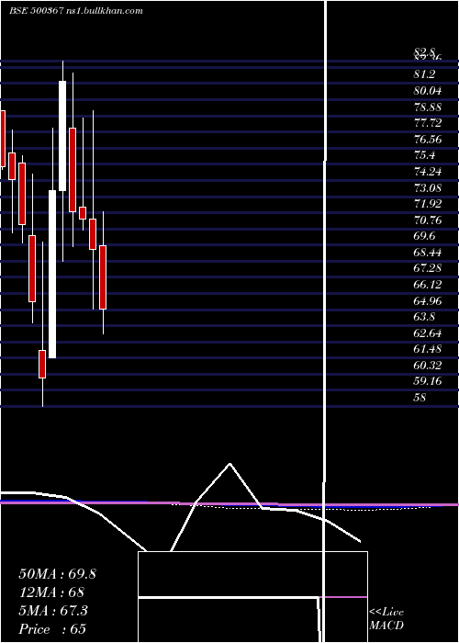Click the 64.96 price axis label

428,300
